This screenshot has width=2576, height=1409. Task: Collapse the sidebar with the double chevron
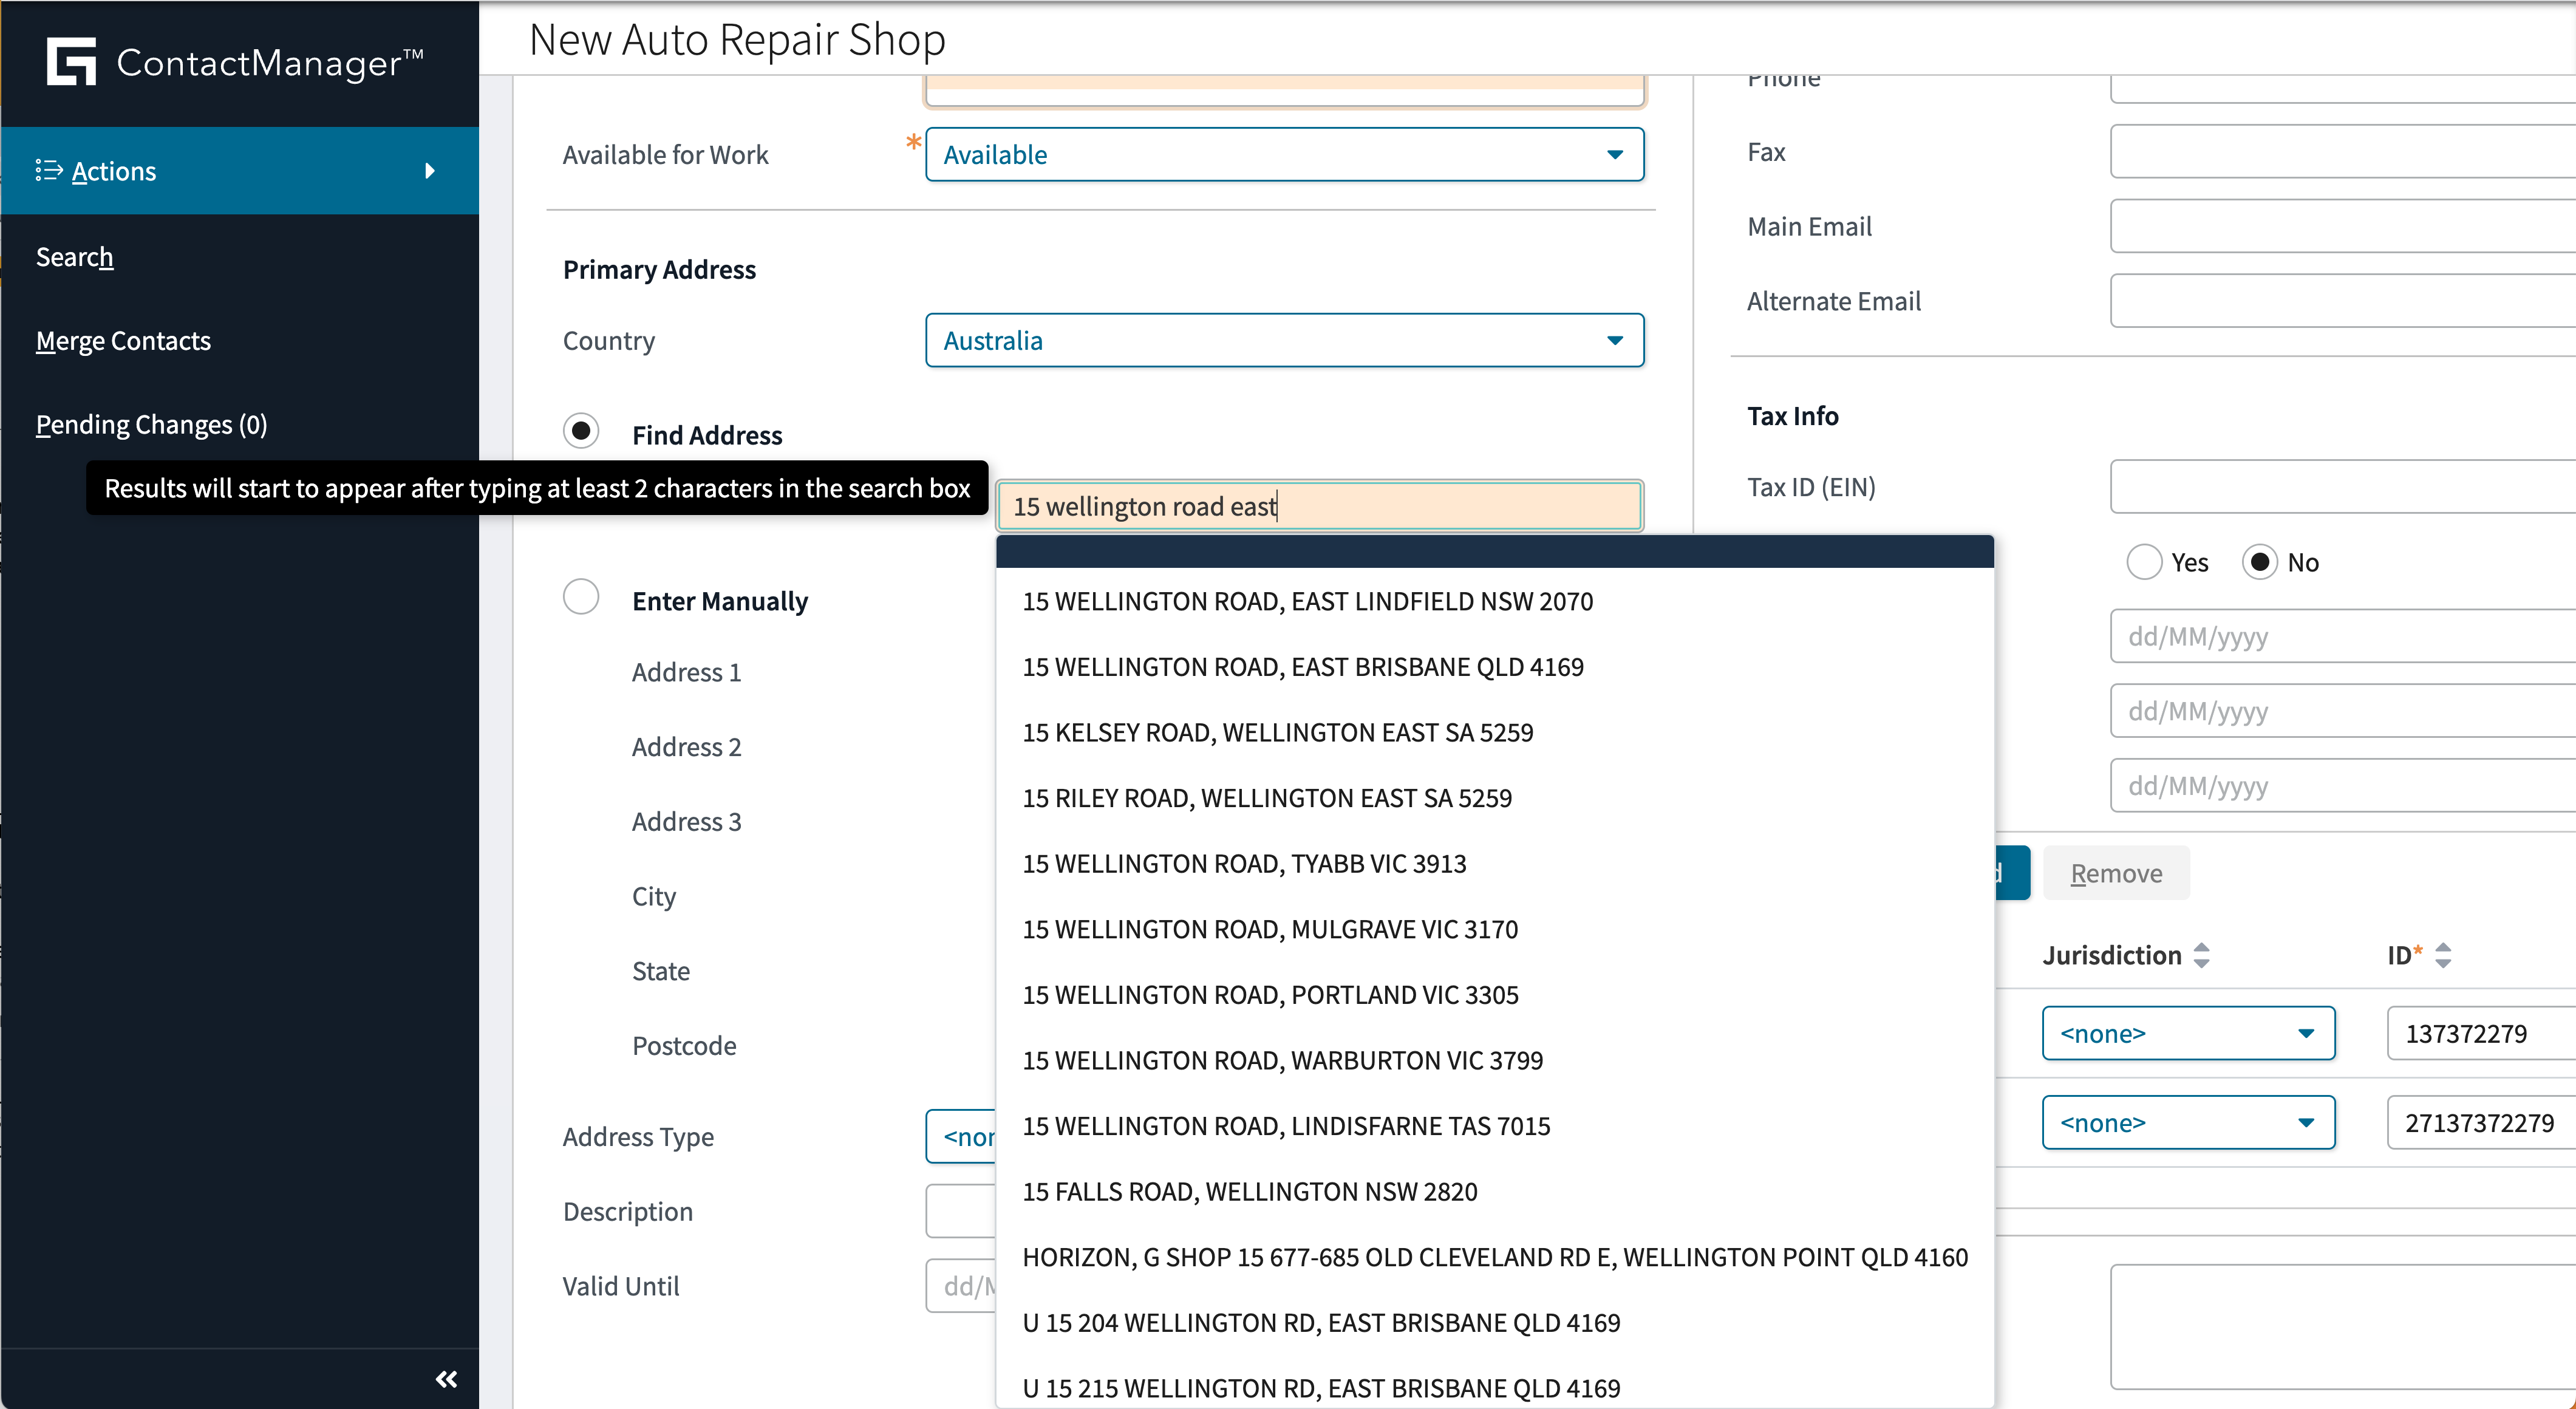click(446, 1379)
